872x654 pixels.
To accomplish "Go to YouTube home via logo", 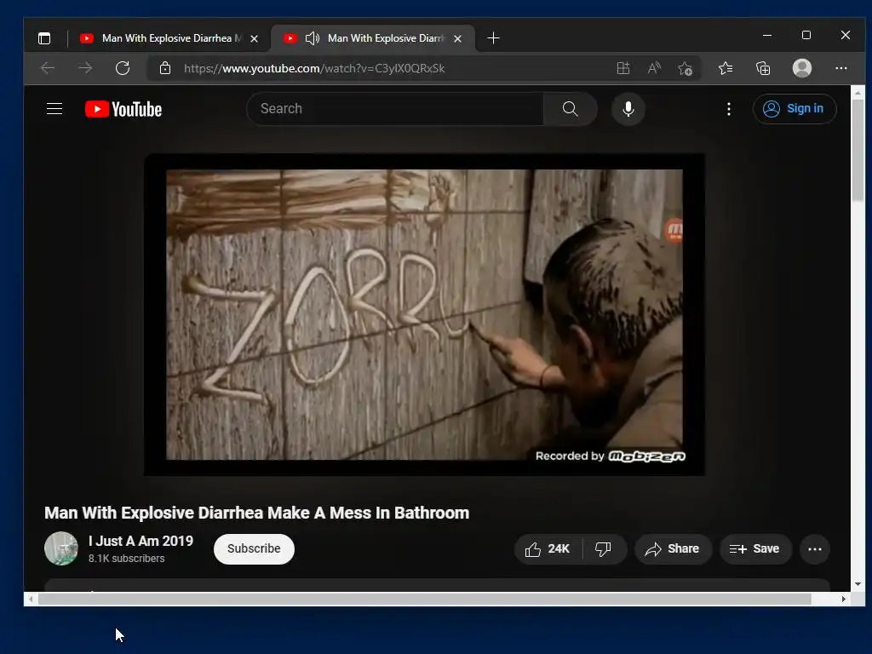I will (x=123, y=109).
